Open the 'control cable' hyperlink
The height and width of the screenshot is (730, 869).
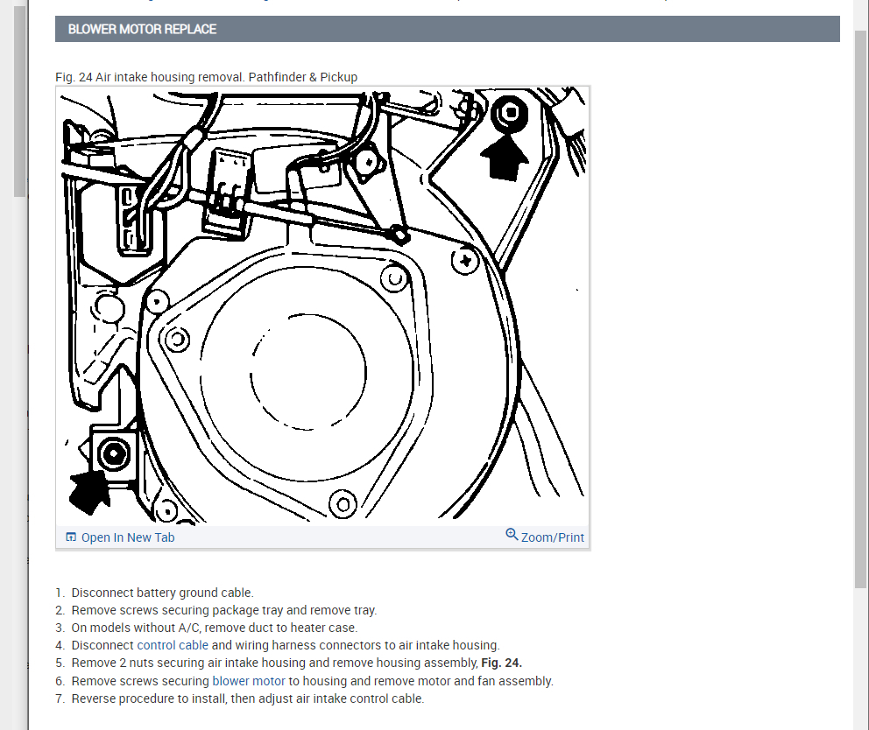pyautogui.click(x=173, y=645)
